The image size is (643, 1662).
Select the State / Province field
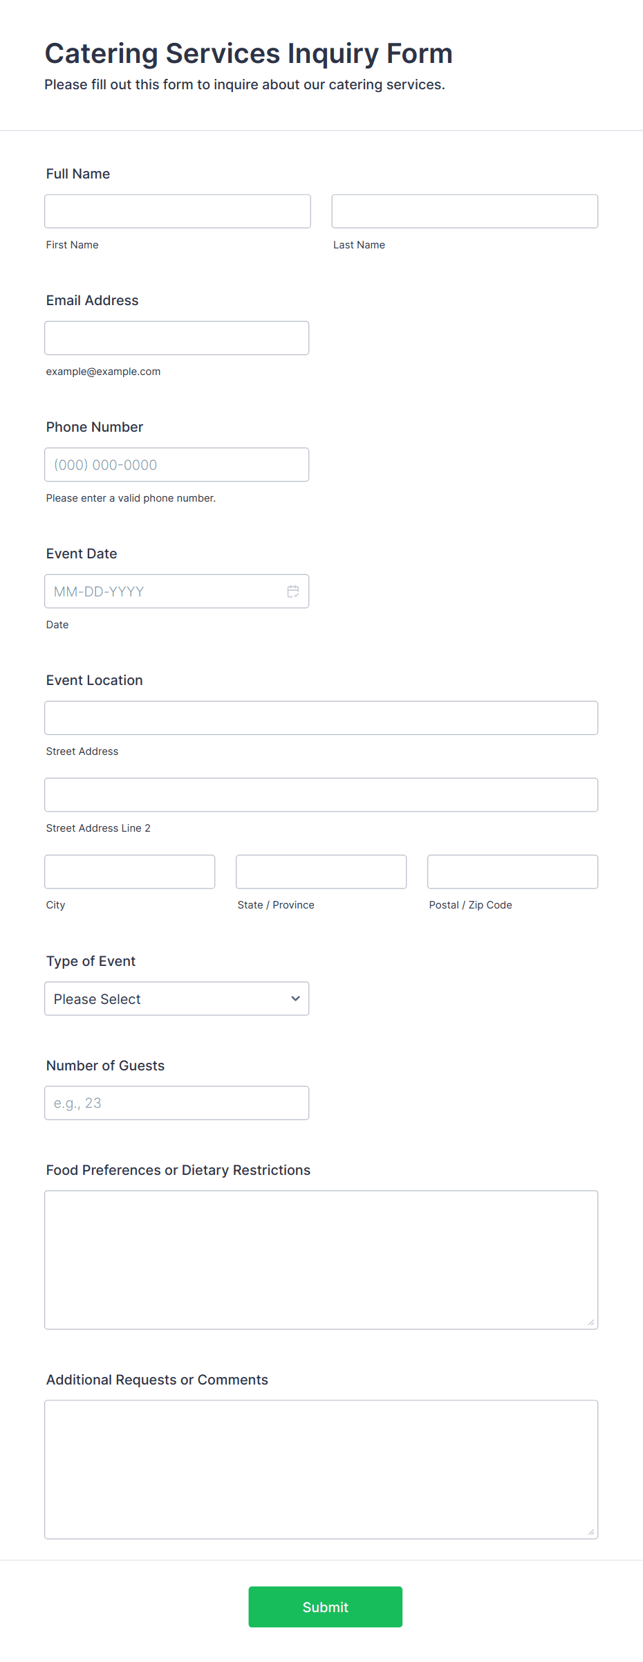pos(321,871)
